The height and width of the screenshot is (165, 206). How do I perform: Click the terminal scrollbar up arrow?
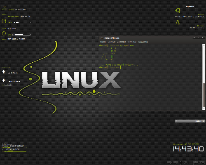[x=204, y=45]
